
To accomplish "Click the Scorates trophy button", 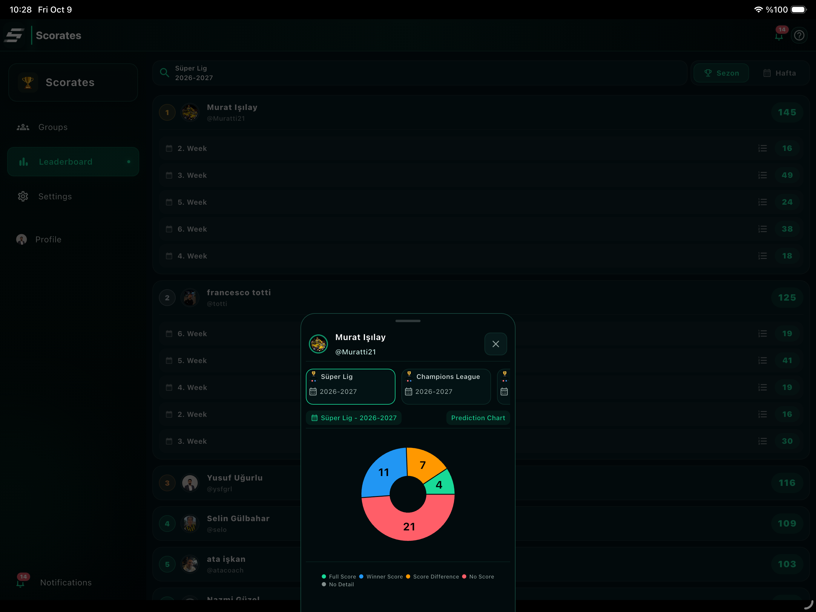I will (73, 82).
